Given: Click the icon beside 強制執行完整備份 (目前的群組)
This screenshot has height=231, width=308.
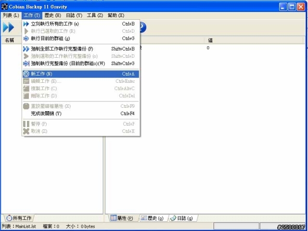Looking at the screenshot, I should point(26,64).
